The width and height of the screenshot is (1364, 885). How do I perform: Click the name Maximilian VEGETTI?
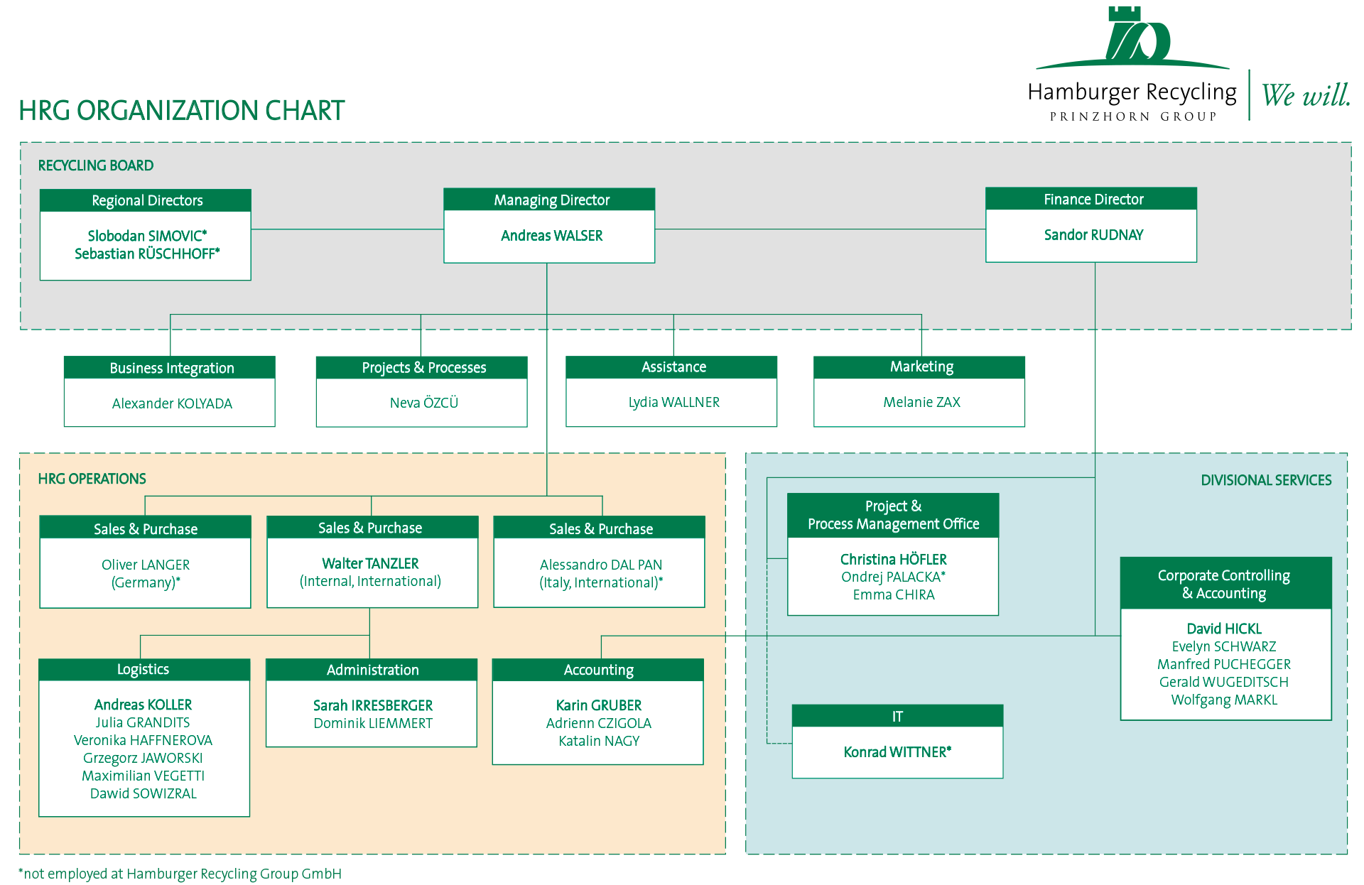[143, 776]
